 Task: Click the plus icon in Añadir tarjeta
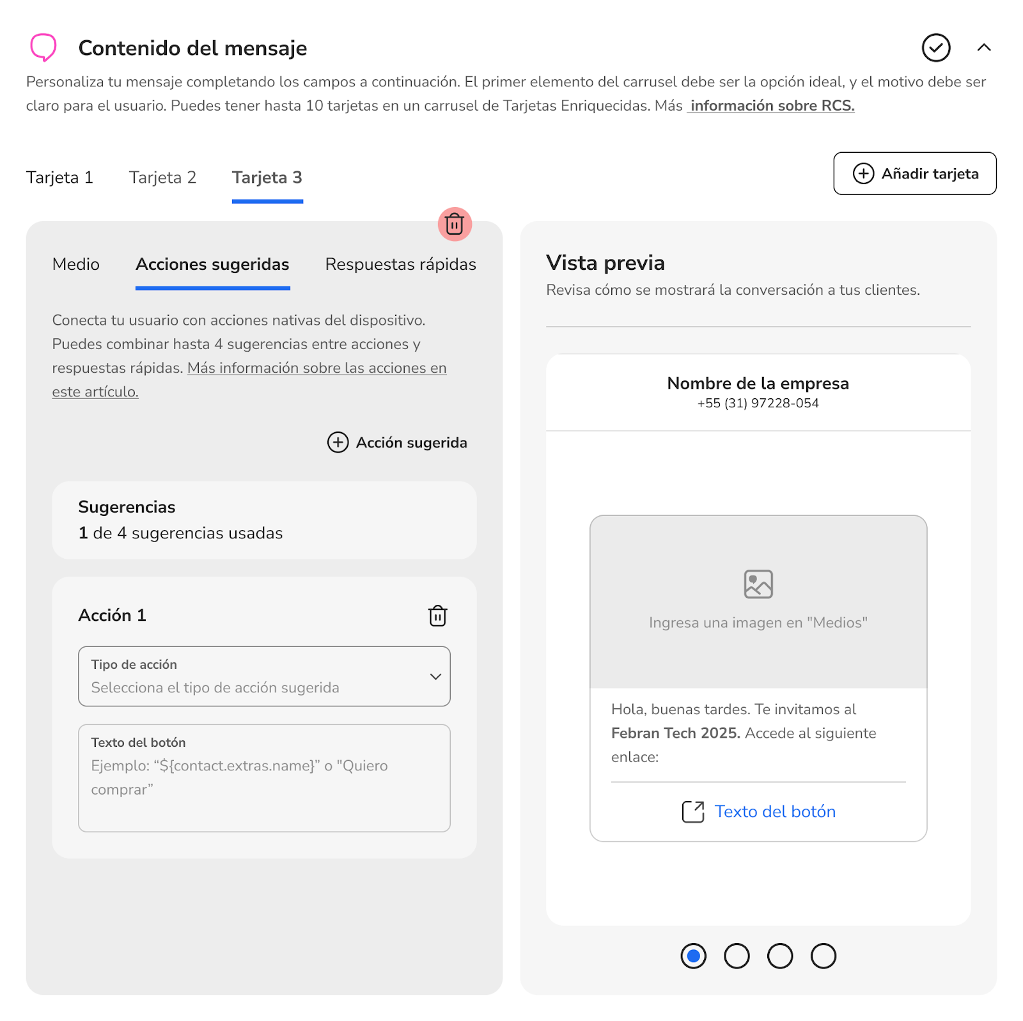coord(863,174)
